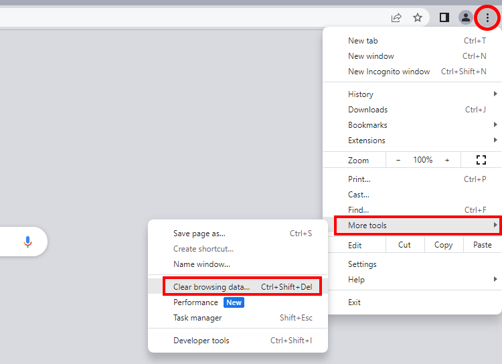502x364 pixels.
Task: Click the share page icon
Action: pos(396,18)
